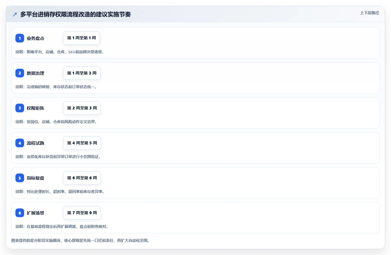Click the 第 1 周至第 3 周 pill
The height and width of the screenshot is (255, 391).
pos(82,73)
